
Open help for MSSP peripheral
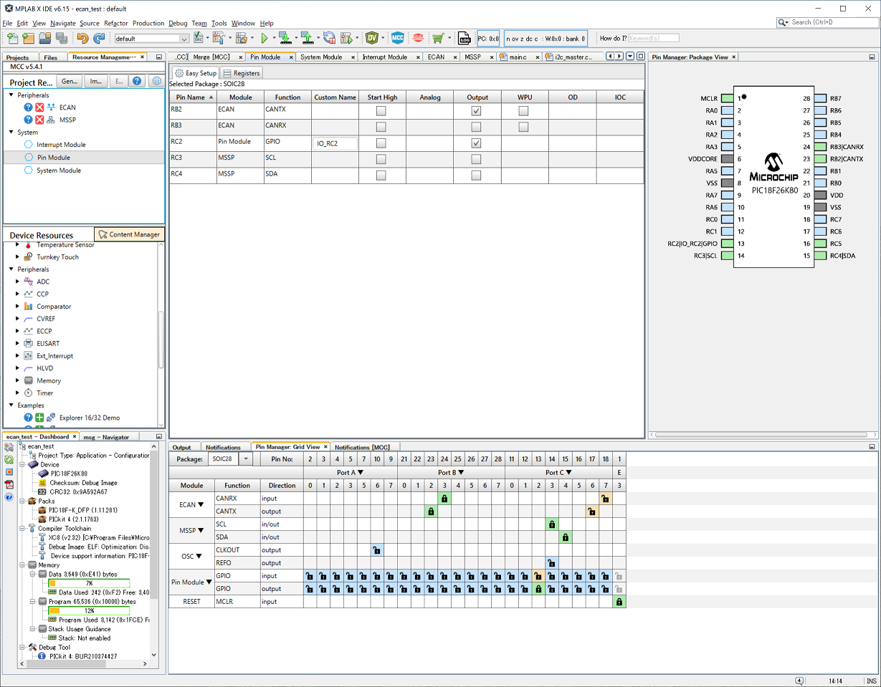pyautogui.click(x=29, y=120)
